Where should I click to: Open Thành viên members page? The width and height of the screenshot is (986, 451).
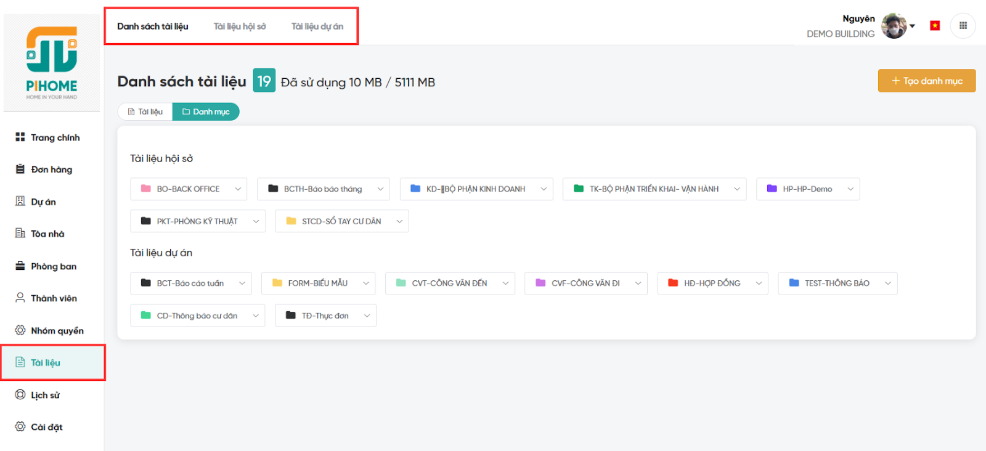pos(54,298)
